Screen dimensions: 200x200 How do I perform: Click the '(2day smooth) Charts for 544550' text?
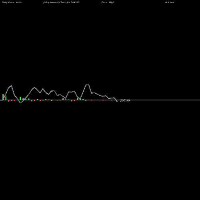click(61, 2)
